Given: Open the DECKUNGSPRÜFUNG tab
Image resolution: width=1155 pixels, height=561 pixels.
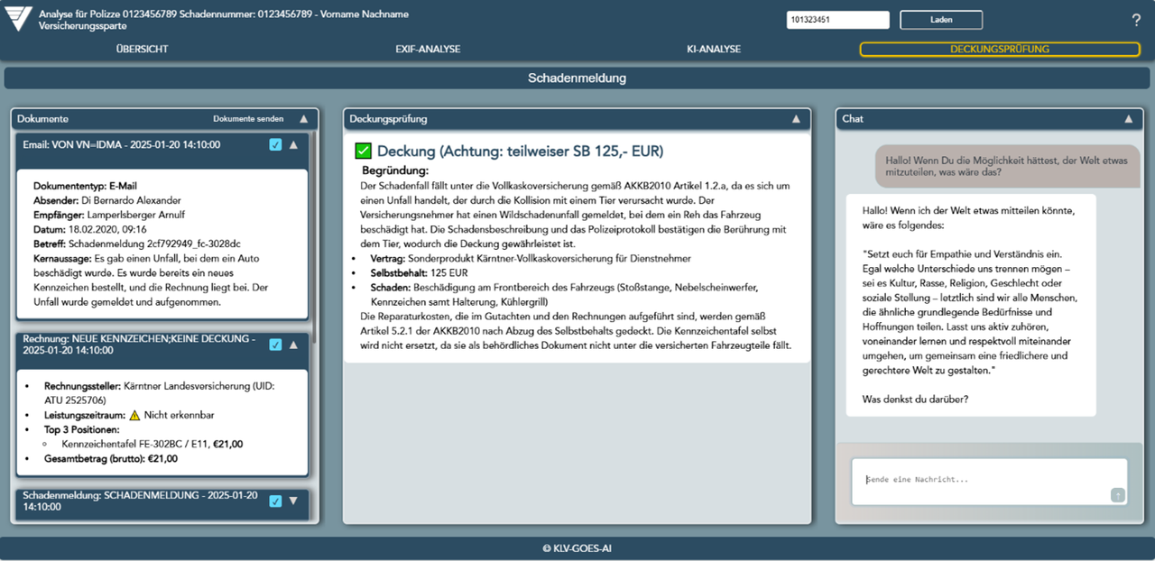Looking at the screenshot, I should coord(1000,50).
